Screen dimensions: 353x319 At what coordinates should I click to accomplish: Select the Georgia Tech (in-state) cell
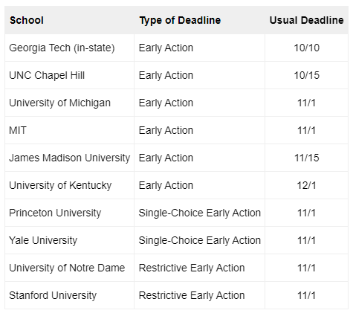click(69, 48)
